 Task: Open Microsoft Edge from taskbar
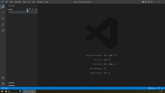(20, 91)
